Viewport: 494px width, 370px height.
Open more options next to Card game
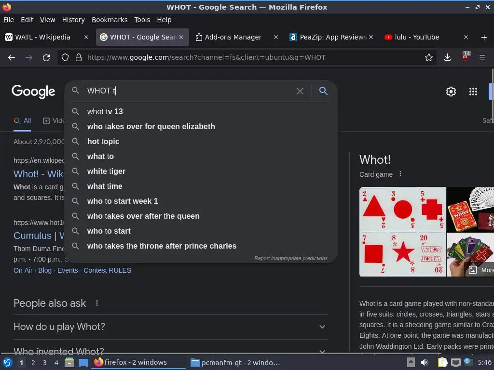tap(400, 173)
